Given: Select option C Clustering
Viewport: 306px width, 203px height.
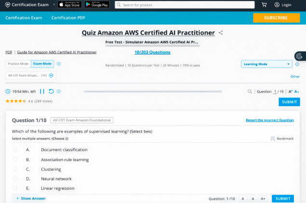Looking at the screenshot, I should coord(15,169).
